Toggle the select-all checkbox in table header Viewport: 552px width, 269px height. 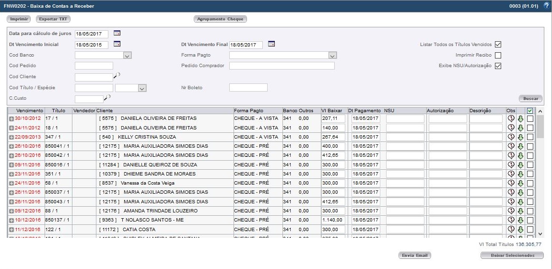click(530, 111)
